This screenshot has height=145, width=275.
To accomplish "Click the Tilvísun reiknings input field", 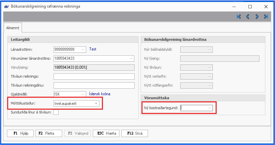I will coord(94,76).
